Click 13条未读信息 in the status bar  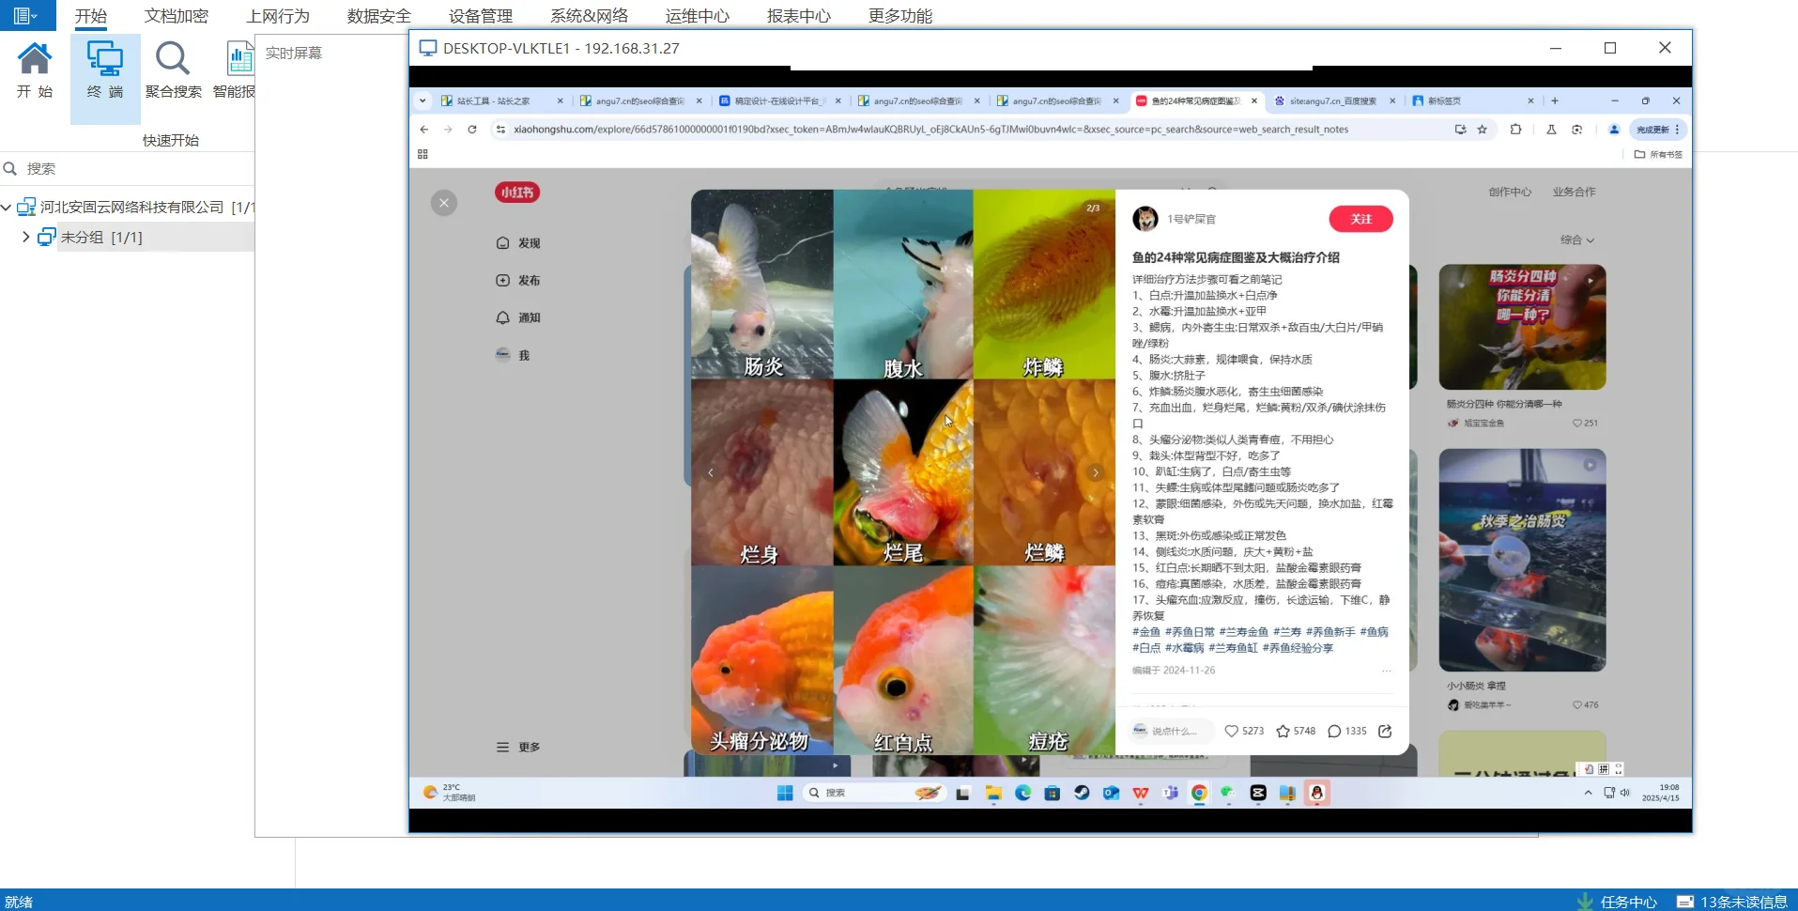[x=1742, y=901]
